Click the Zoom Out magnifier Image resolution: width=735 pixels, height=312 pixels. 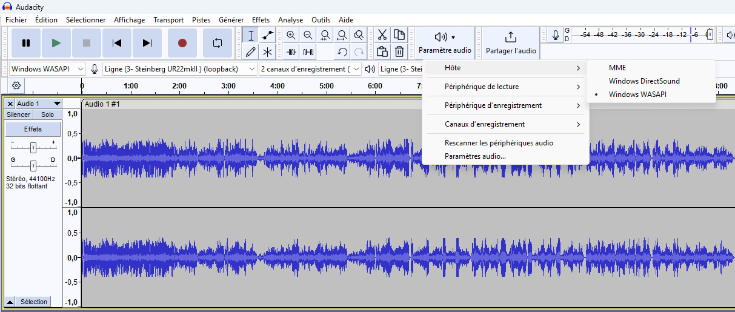[x=308, y=35]
